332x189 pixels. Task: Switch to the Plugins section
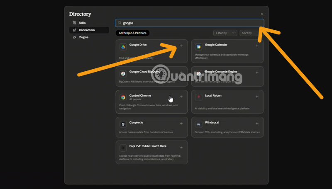click(x=89, y=37)
